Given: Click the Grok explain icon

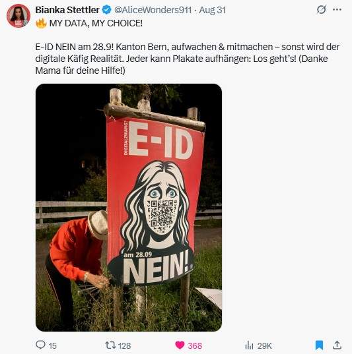Looking at the screenshot, I should (321, 9).
